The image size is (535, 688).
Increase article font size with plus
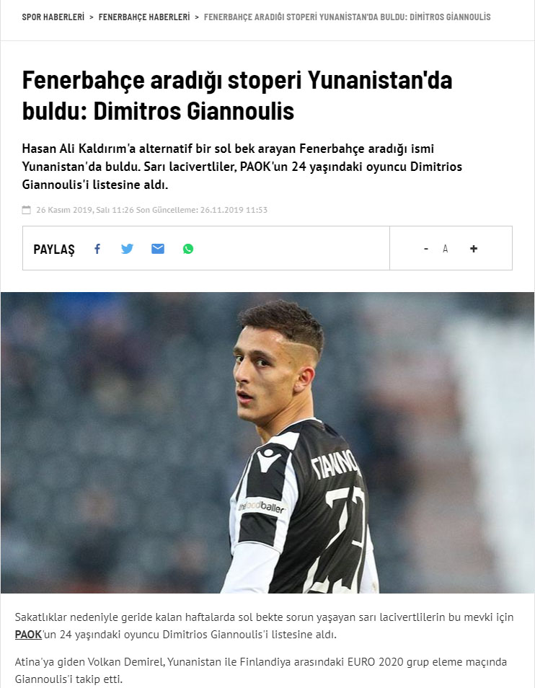474,249
